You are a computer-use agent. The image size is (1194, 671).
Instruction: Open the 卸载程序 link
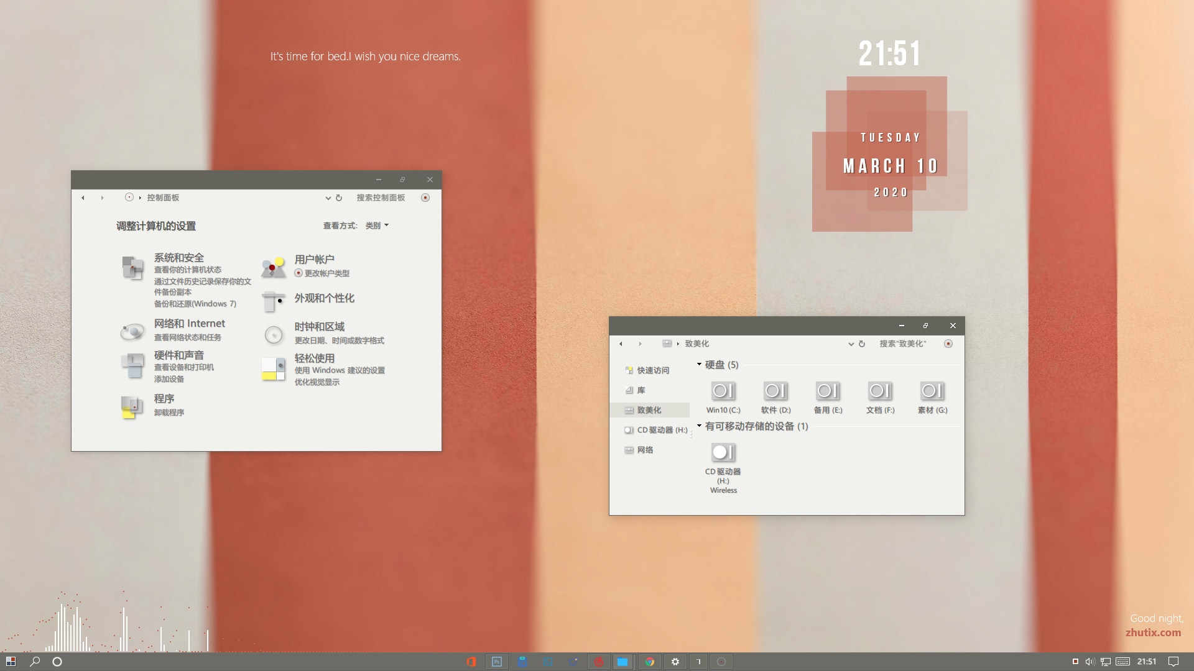169,413
